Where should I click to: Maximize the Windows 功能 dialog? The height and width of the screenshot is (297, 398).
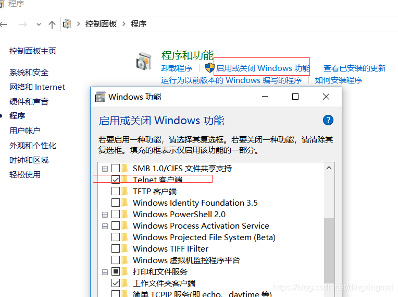pos(295,97)
